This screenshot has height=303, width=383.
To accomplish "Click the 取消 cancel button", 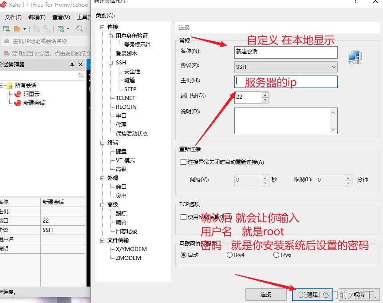I will pyautogui.click(x=359, y=295).
